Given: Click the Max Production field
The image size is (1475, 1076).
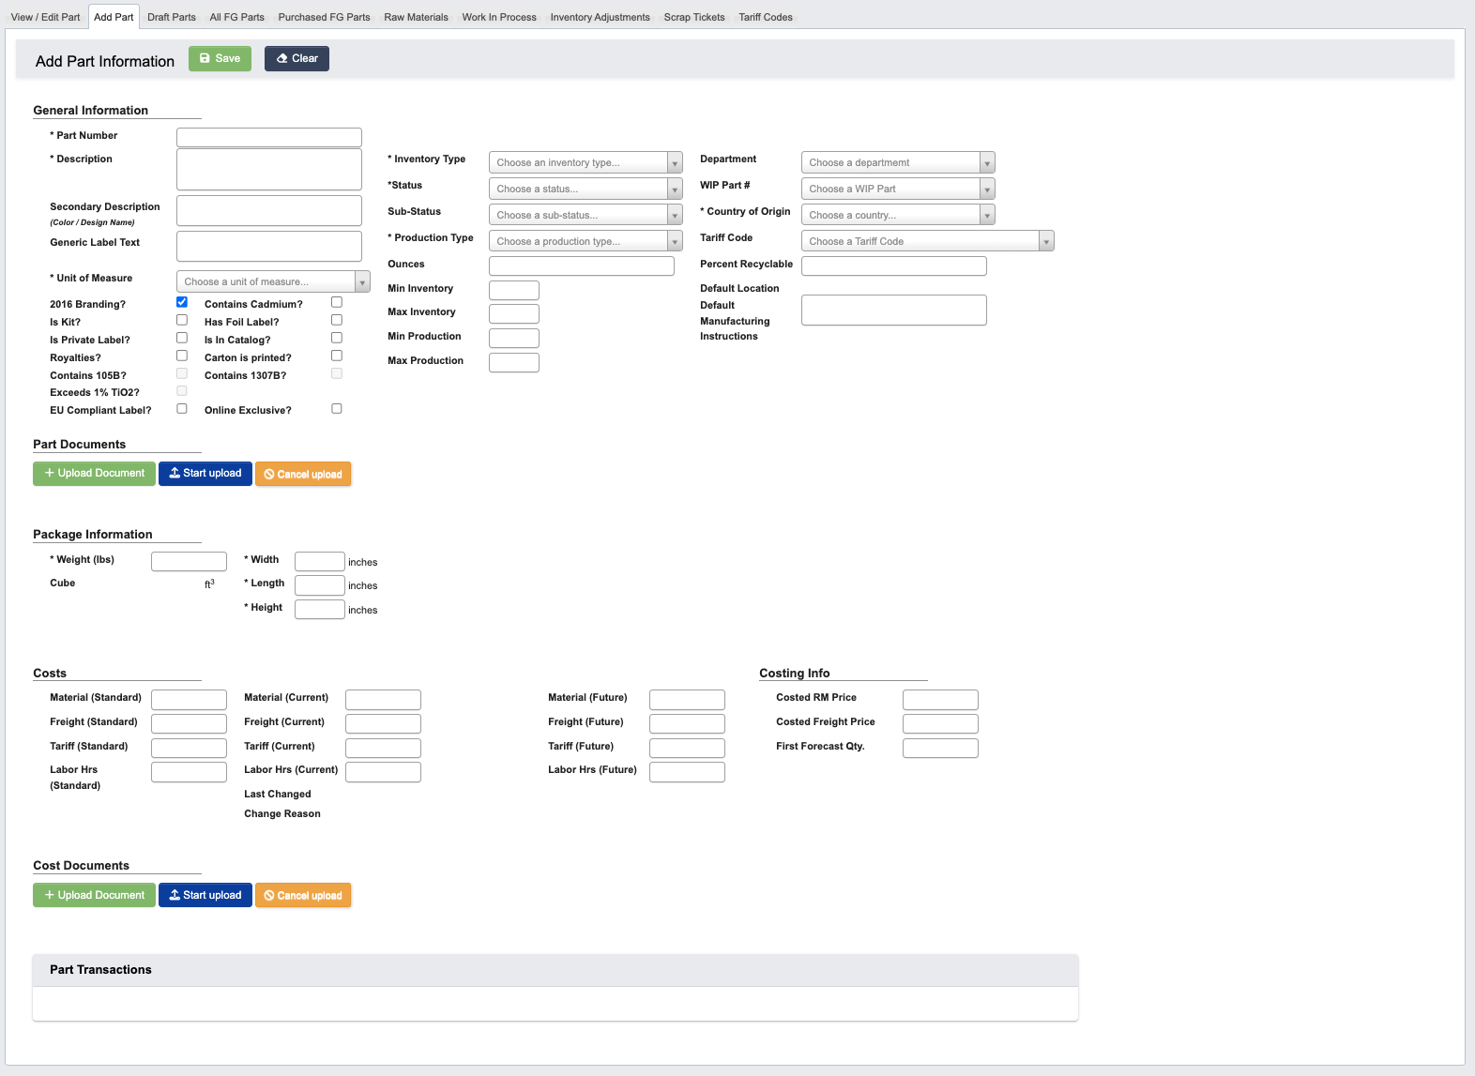Looking at the screenshot, I should coord(514,362).
